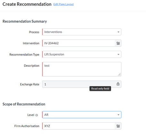Viewport: 146px width, 138px height.
Task: Click the Scope of Recommendation heading
Action: (x=24, y=104)
